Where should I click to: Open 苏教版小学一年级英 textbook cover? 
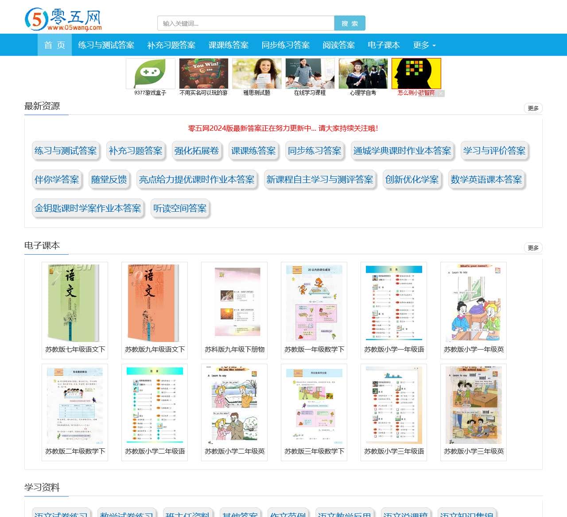[x=474, y=303]
